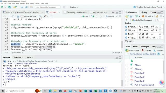Show more editor tabs chevron
The image size is (166, 93).
click(113, 12)
